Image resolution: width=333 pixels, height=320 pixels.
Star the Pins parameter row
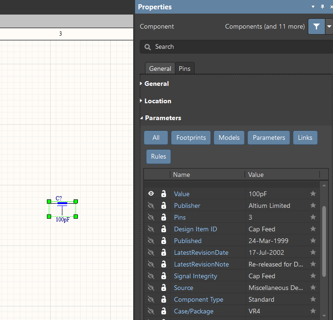click(x=313, y=217)
